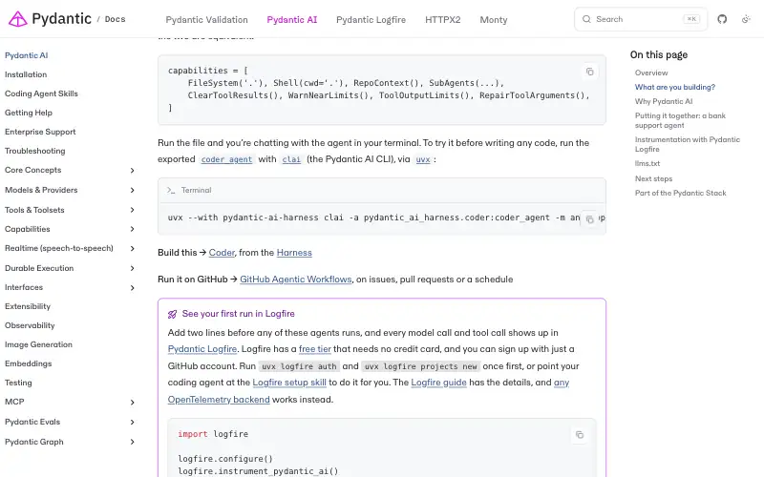This screenshot has width=764, height=477.
Task: Follow the clai link
Action: pos(291,159)
